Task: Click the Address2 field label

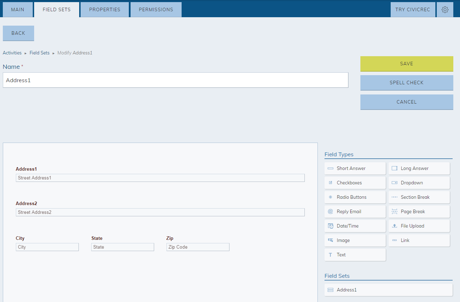Action: click(26, 204)
